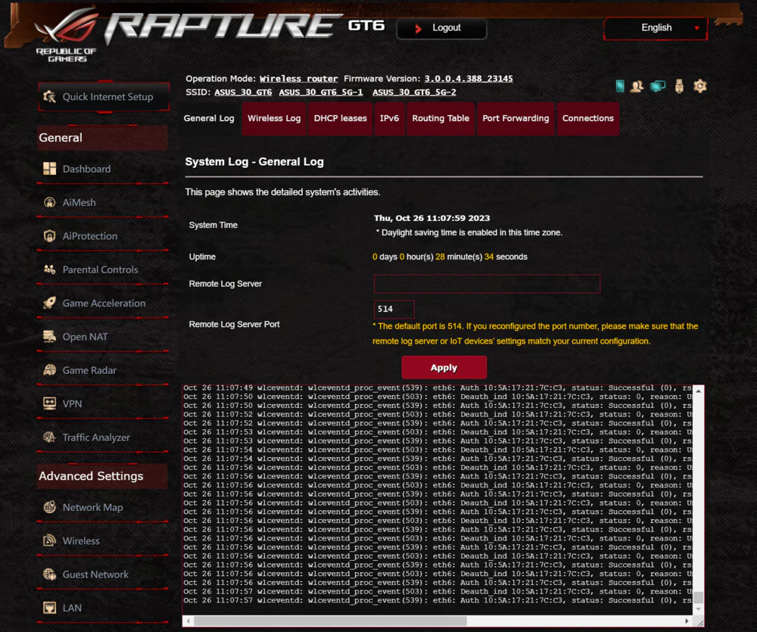Click the Quick Internet Setup label
The image size is (757, 632).
pyautogui.click(x=107, y=97)
